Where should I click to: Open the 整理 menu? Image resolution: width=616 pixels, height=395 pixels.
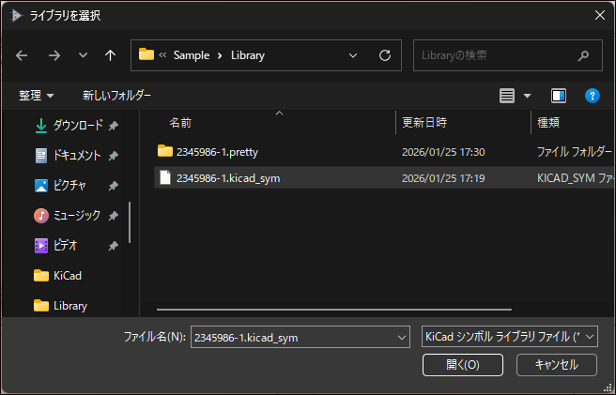click(37, 96)
